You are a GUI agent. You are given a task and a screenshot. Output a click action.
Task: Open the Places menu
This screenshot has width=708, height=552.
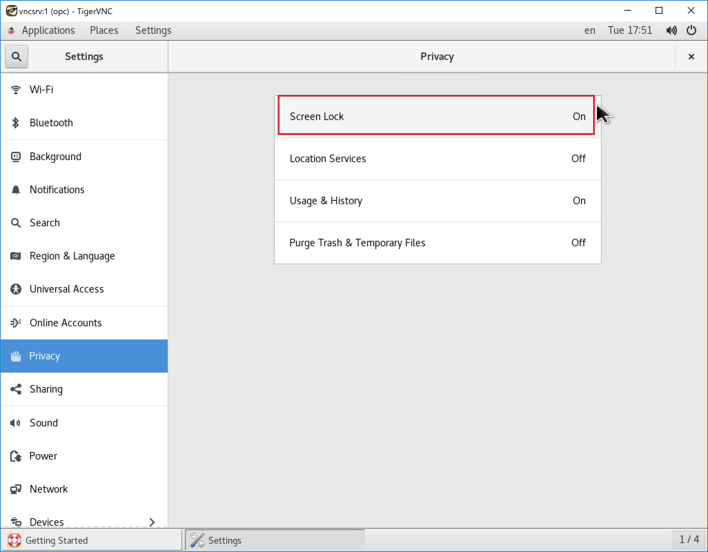(x=104, y=30)
